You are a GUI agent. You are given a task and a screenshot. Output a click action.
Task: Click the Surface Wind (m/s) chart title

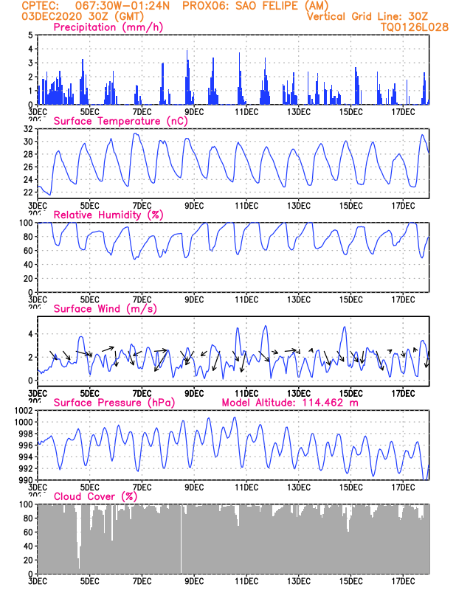[105, 309]
